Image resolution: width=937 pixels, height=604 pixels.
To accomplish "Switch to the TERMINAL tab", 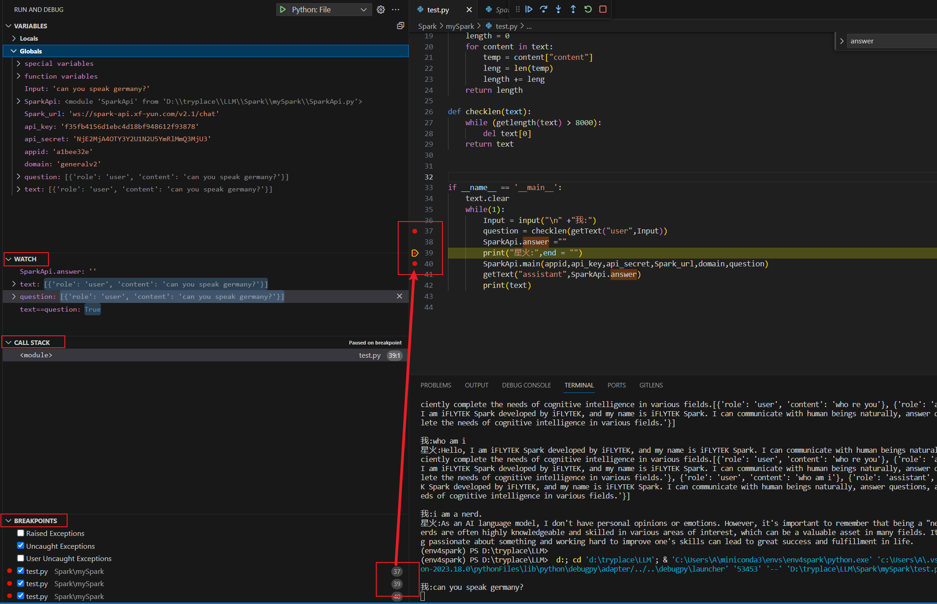I will (x=579, y=385).
